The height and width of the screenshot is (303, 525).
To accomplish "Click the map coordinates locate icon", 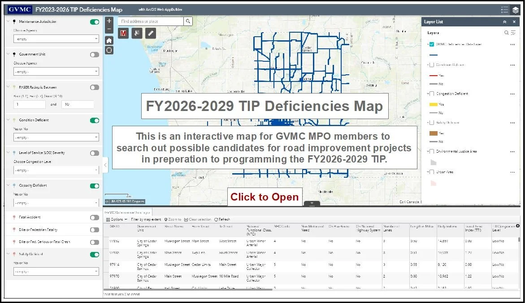I will click(107, 201).
